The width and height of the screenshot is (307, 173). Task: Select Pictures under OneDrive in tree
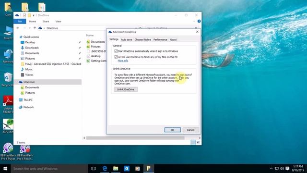[30, 93]
